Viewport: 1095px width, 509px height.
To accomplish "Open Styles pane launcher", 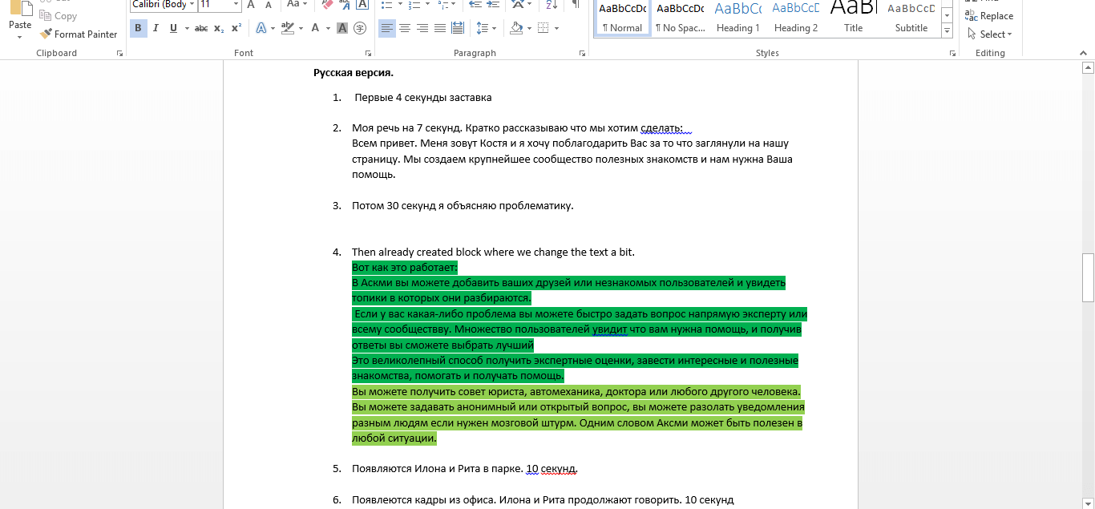I will (x=952, y=53).
